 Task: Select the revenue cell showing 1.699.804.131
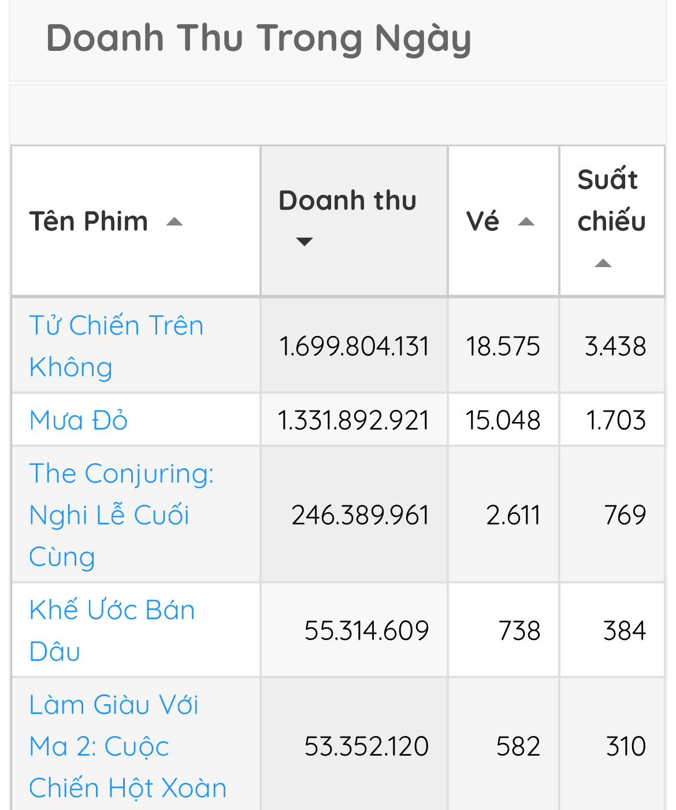354,346
